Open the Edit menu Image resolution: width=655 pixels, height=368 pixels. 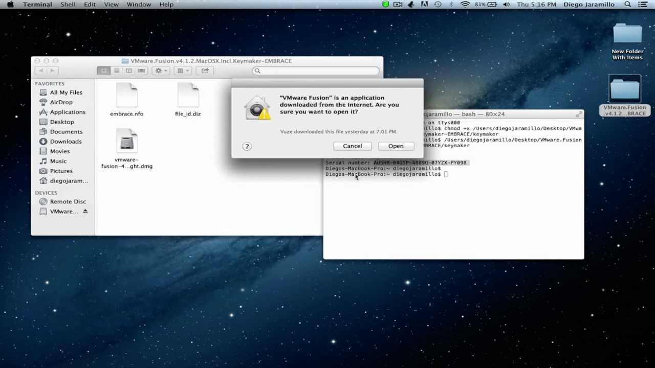[90, 5]
